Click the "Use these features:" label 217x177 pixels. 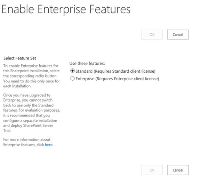click(87, 63)
